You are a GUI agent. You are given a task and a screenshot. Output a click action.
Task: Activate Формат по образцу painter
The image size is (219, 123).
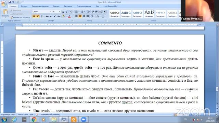coord(20,17)
